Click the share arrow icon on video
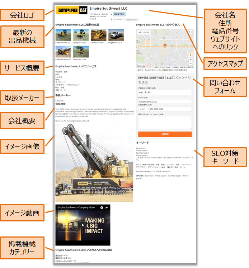This screenshot has height=268, width=249. pyautogui.click(x=107, y=207)
